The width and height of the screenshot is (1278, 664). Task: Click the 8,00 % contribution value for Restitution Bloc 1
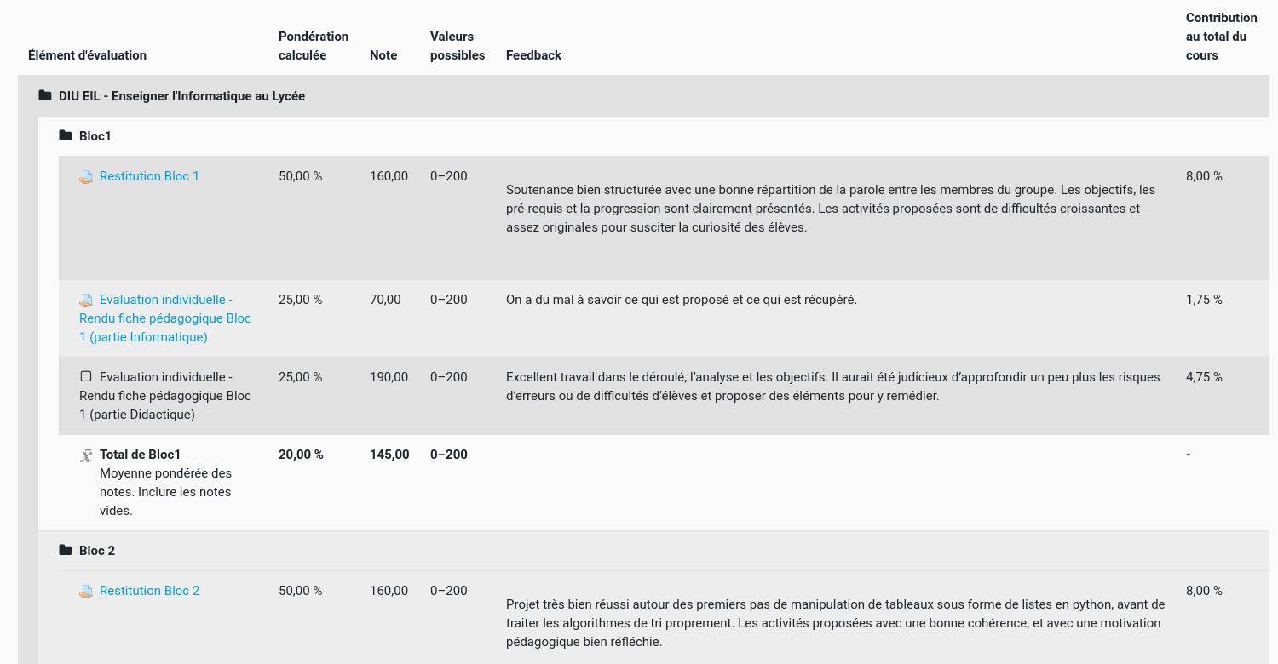(x=1203, y=176)
